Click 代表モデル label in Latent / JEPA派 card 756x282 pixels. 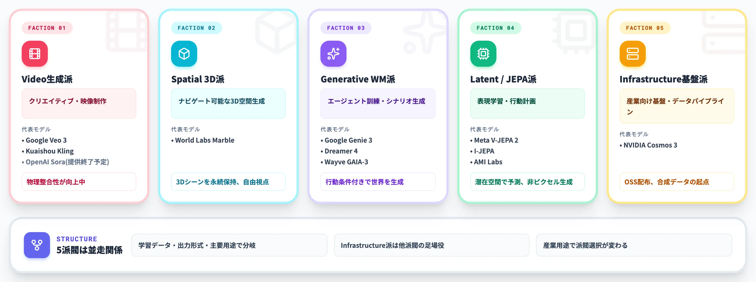pos(484,129)
